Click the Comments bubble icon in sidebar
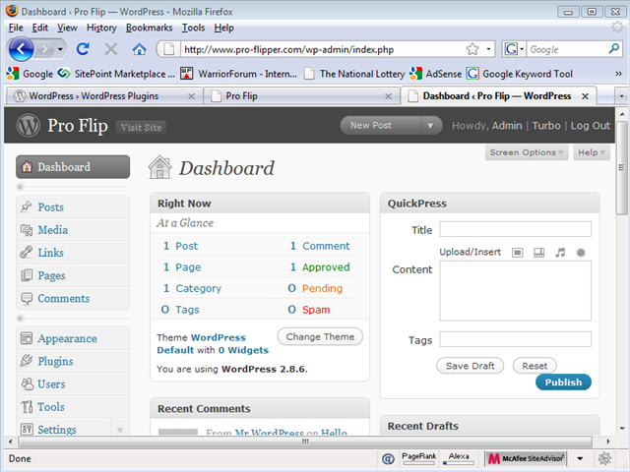 27,298
